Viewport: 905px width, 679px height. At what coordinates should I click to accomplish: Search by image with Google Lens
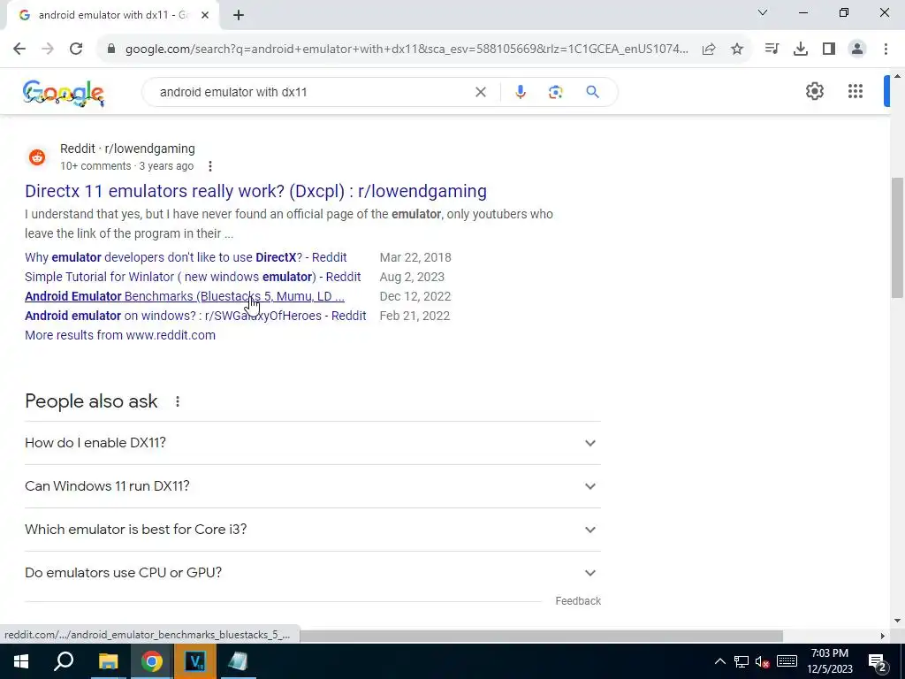[x=555, y=92]
